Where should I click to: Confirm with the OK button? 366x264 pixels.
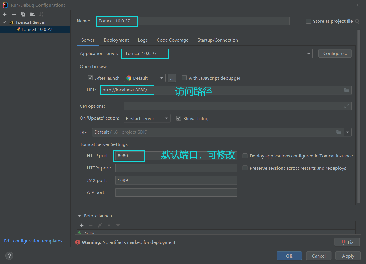(x=289, y=256)
